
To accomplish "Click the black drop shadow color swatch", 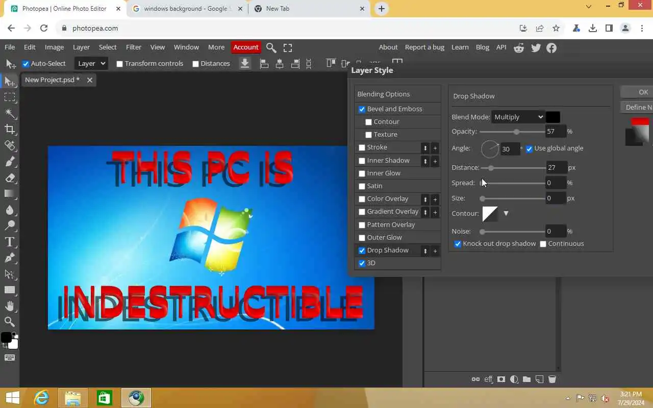I will (553, 117).
